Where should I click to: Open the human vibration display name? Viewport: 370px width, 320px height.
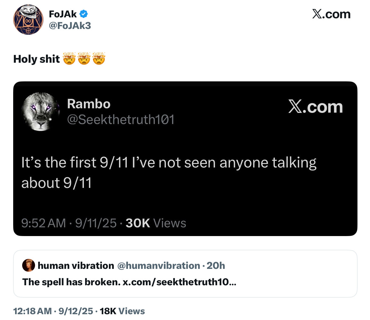(x=76, y=266)
